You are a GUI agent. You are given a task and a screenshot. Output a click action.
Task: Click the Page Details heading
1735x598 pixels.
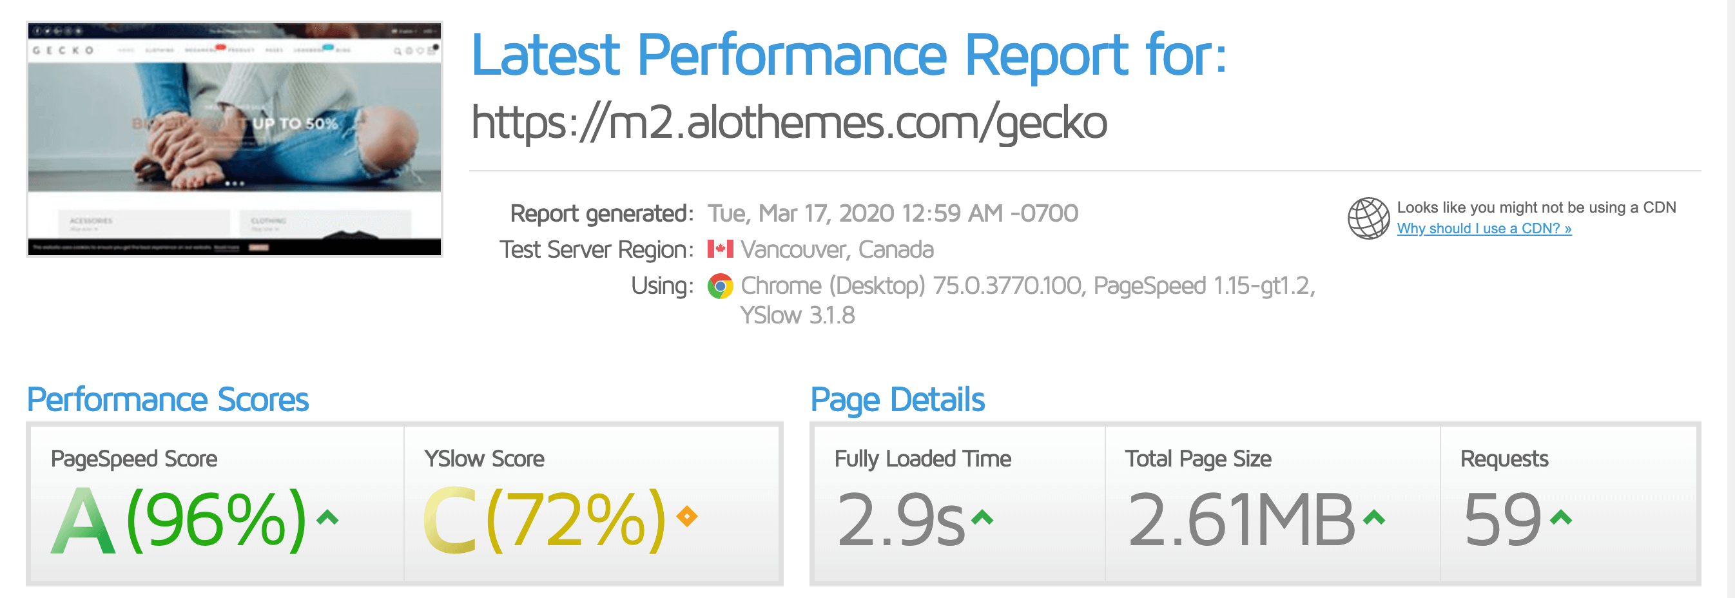click(897, 400)
